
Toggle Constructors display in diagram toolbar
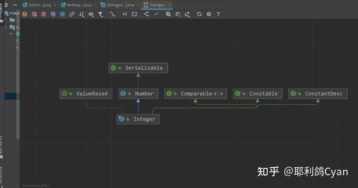(x=34, y=14)
